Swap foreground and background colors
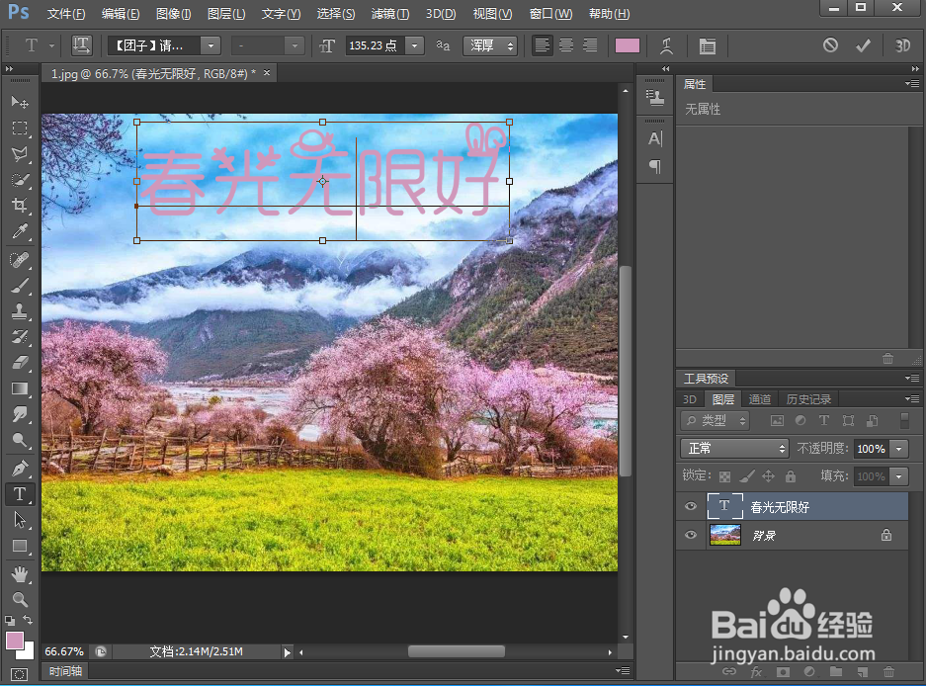The image size is (926, 686). 28,619
